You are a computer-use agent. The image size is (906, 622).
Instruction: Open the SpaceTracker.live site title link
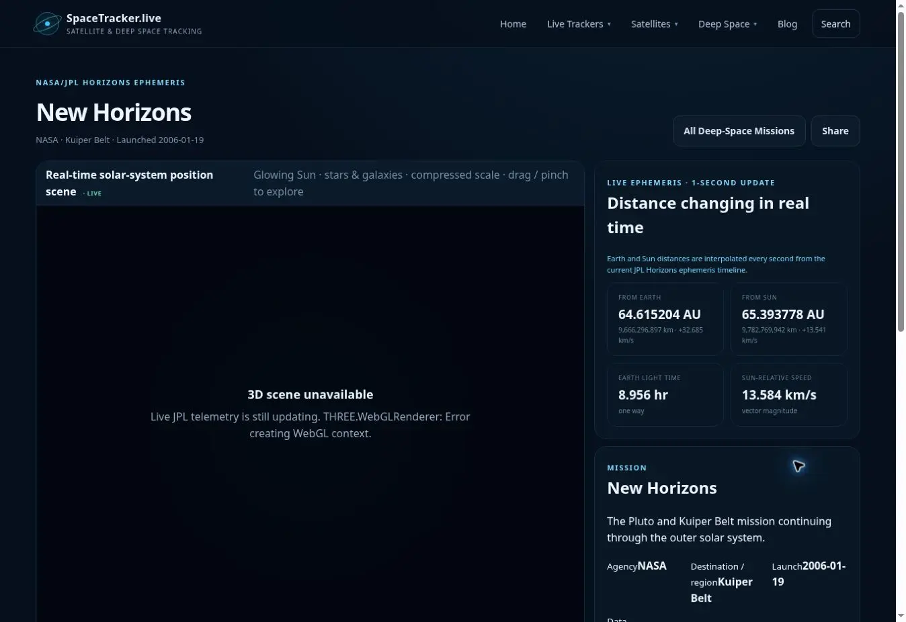[114, 18]
